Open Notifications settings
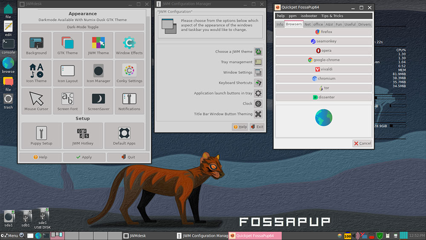Viewport: 426px width, 240px height. tap(130, 101)
